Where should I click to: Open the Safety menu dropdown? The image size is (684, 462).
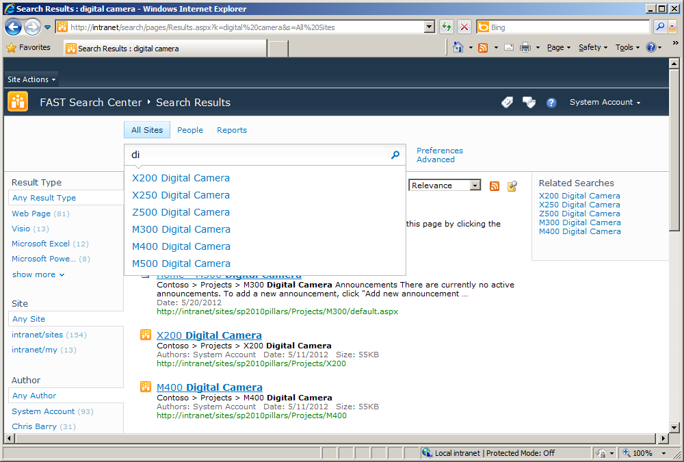593,47
